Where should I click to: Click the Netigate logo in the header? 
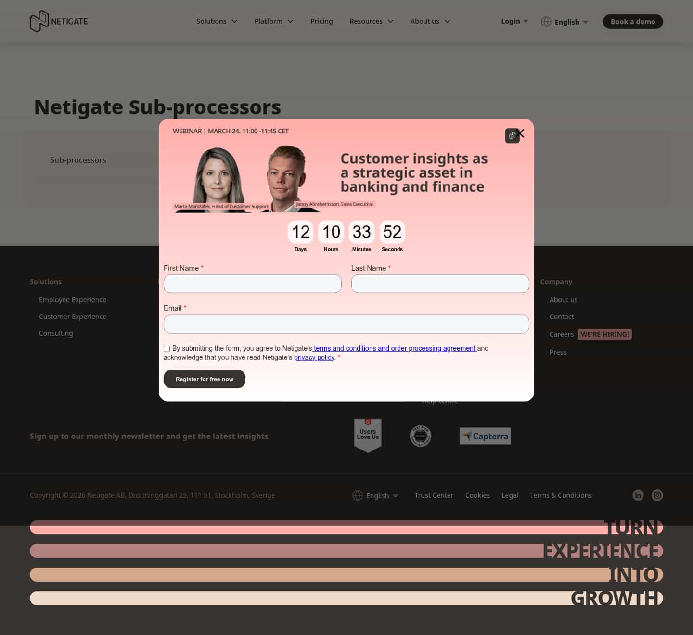[58, 21]
